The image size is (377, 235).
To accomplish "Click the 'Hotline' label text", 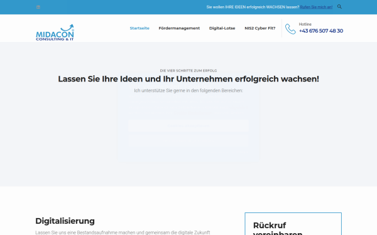I will tap(305, 24).
